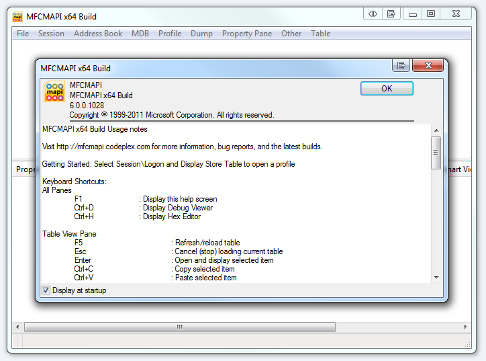This screenshot has height=361, width=486.
Task: Click the double-arrow button in main title bar
Action: [x=373, y=13]
